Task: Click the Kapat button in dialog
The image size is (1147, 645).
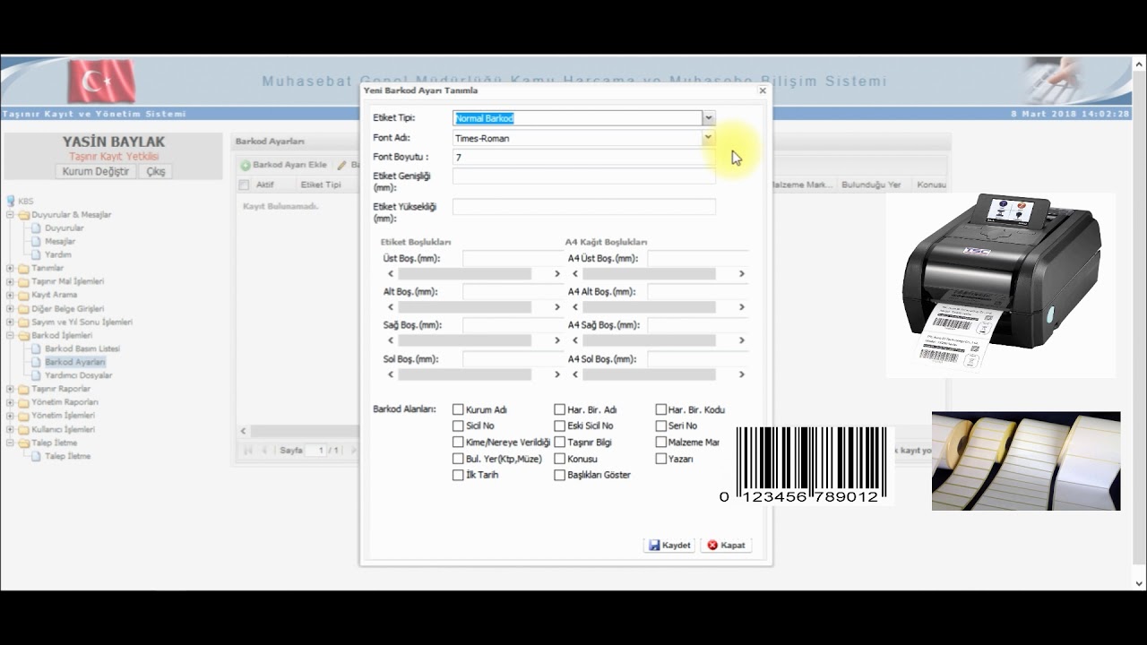Action: click(726, 545)
